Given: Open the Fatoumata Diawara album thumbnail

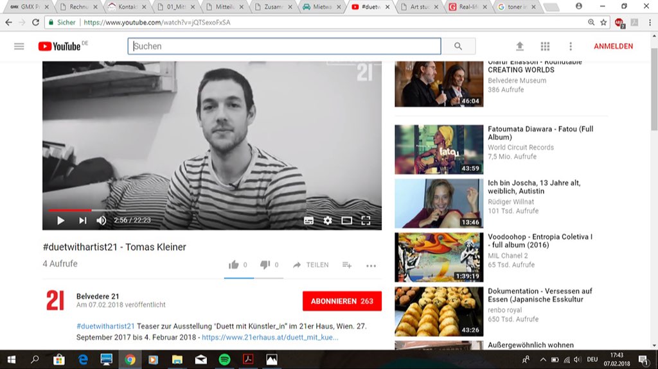Looking at the screenshot, I should click(x=439, y=150).
